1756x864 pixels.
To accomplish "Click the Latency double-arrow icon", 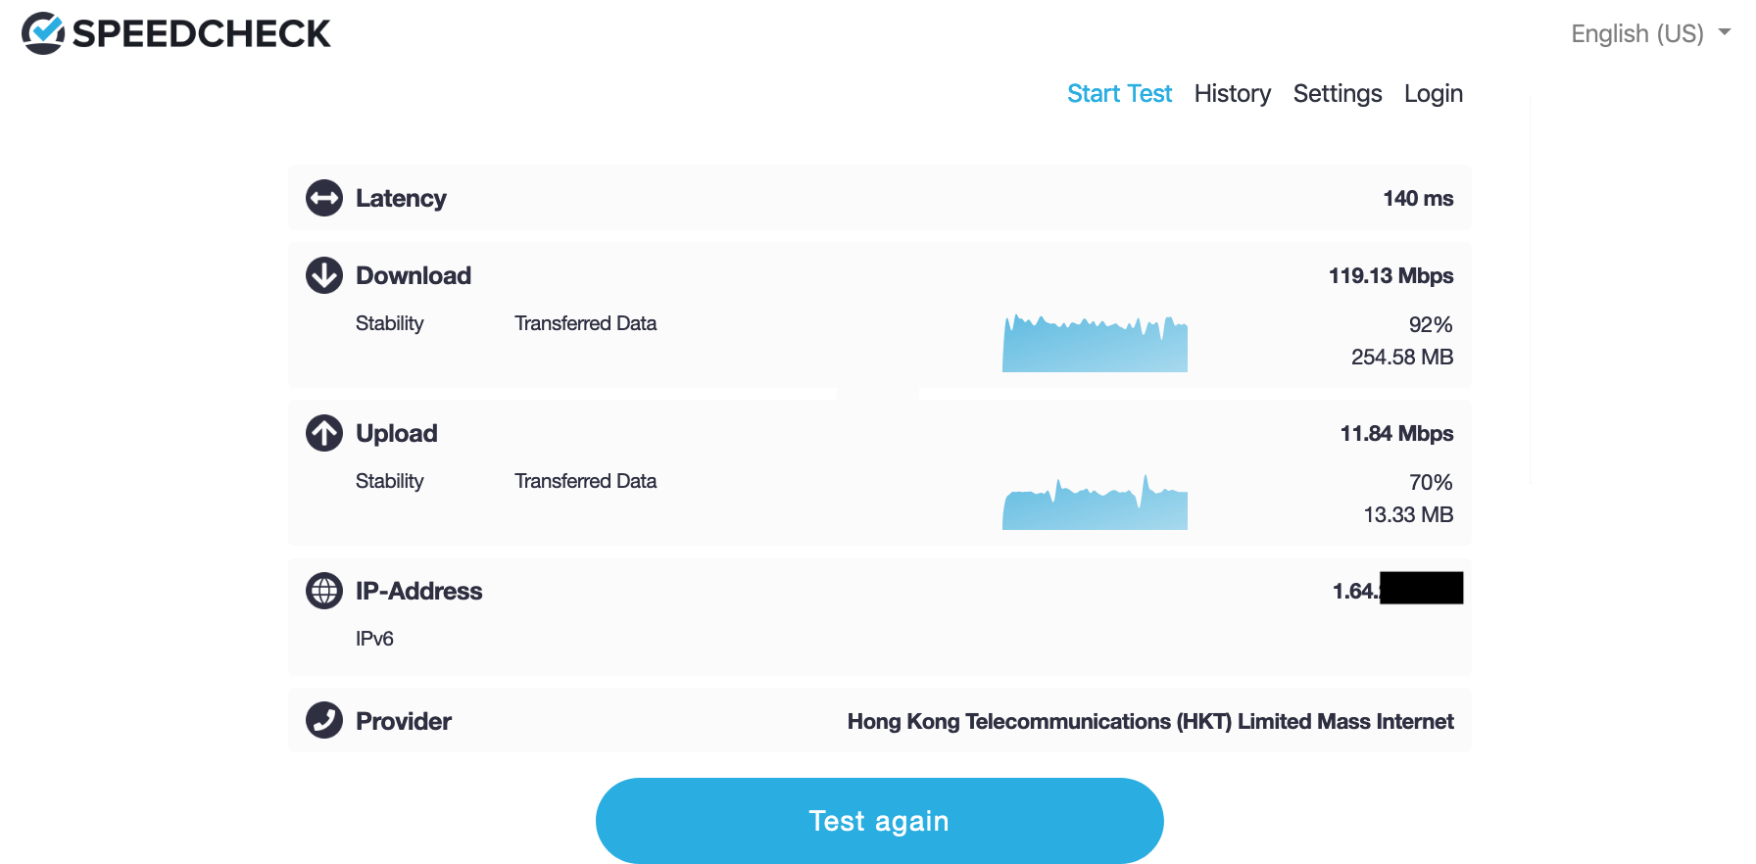I will click(324, 198).
